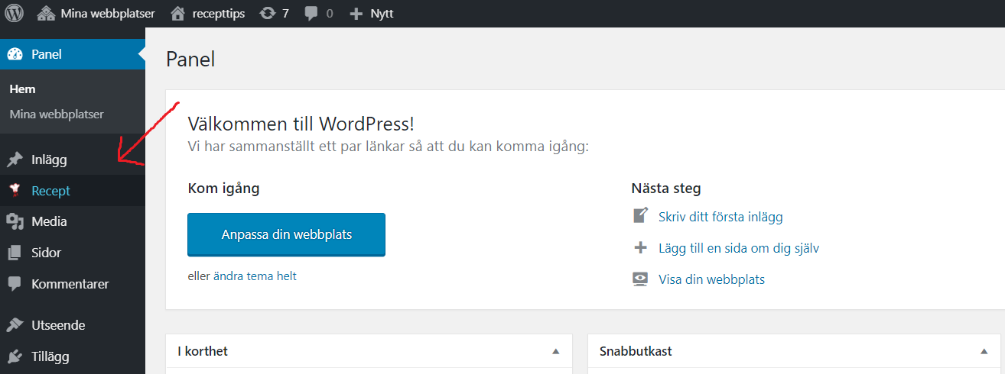The height and width of the screenshot is (374, 1005).
Task: Click the Snabbutkast widget title
Action: pyautogui.click(x=636, y=351)
